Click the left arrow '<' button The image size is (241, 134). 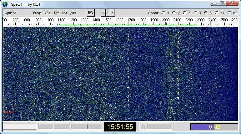103,13
